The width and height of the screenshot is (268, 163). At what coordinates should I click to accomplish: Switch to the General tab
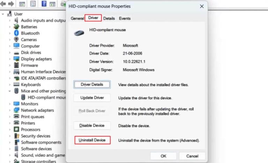[77, 18]
